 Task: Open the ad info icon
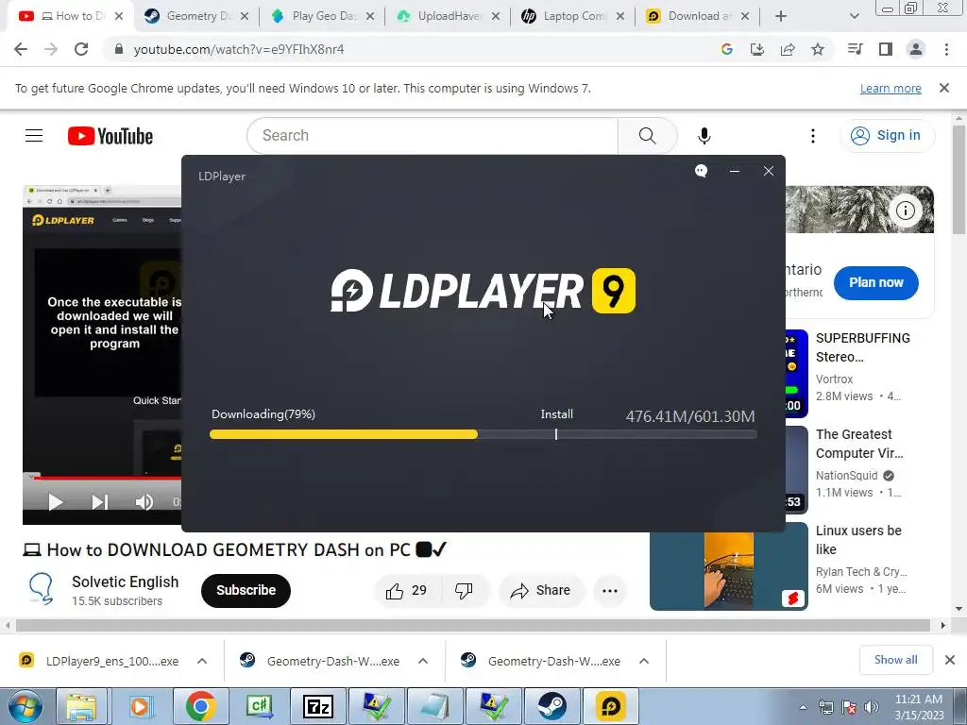pyautogui.click(x=905, y=211)
